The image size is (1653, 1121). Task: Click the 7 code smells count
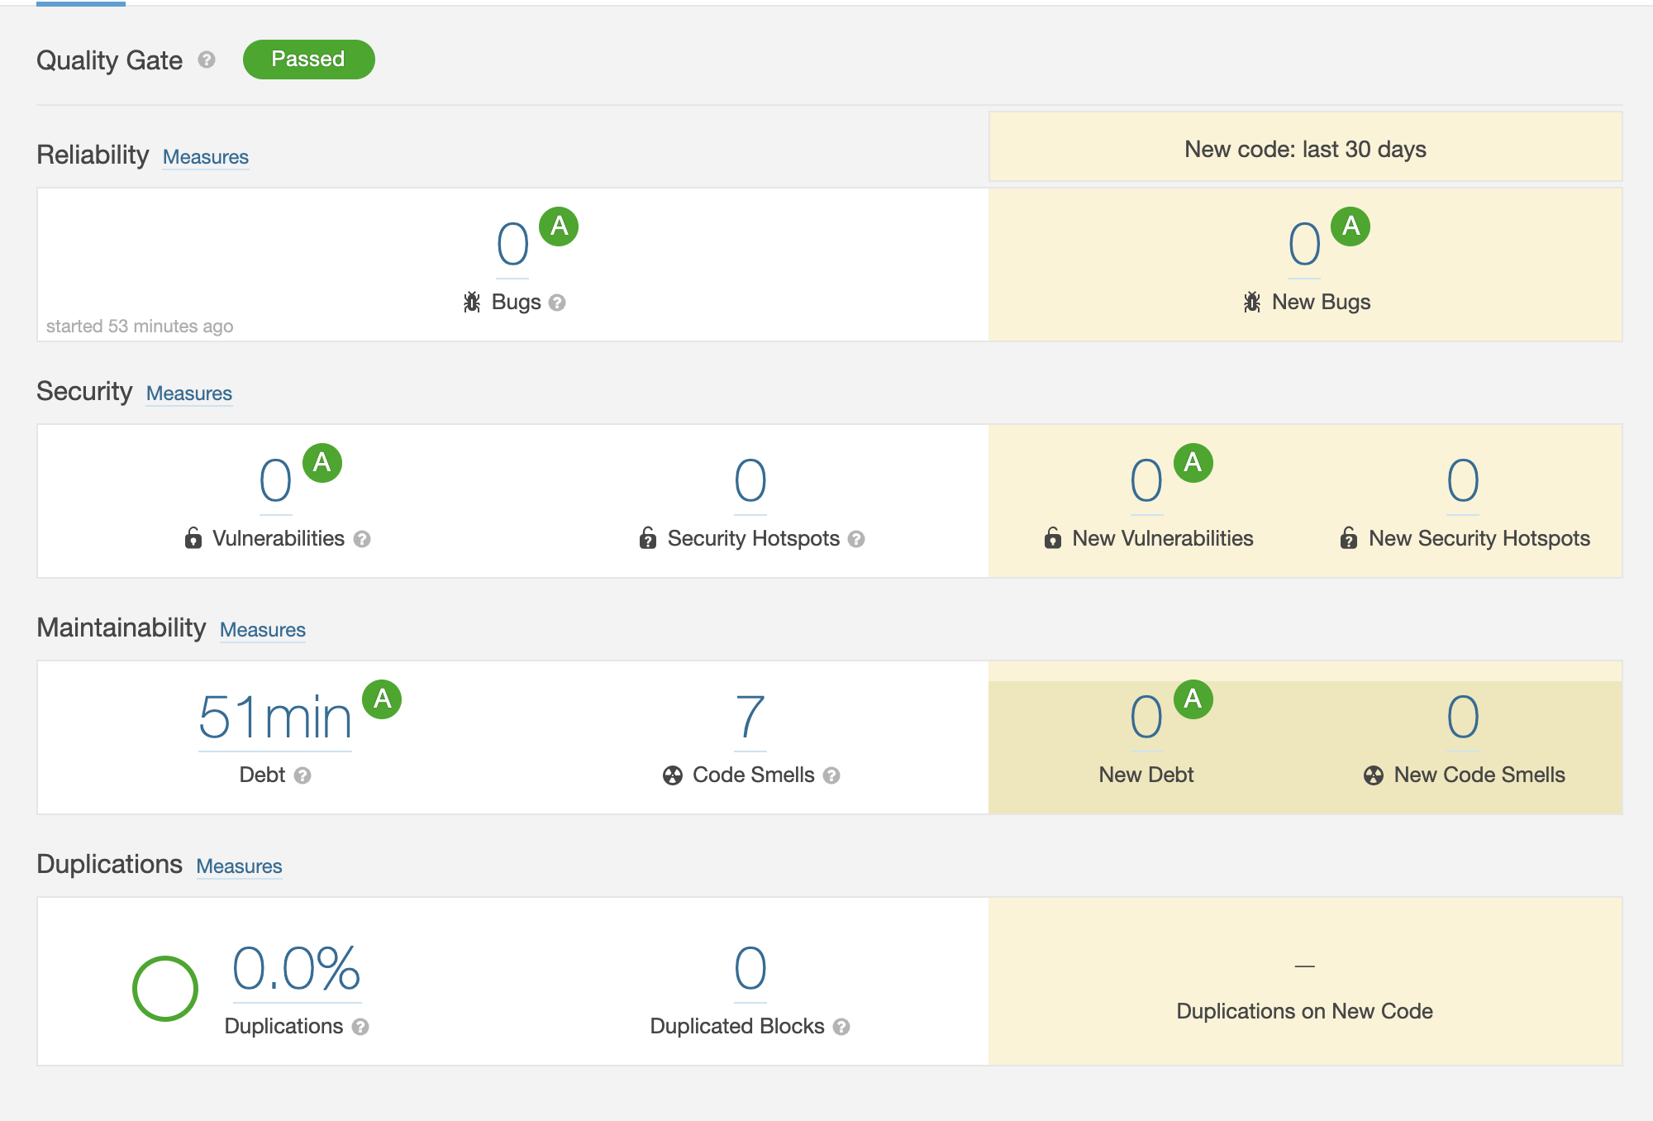click(x=750, y=717)
